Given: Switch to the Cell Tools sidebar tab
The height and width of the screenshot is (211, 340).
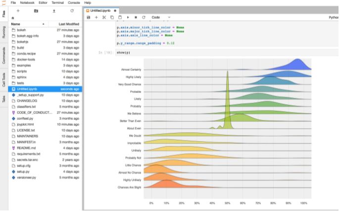Looking at the screenshot, I should [x=4, y=80].
